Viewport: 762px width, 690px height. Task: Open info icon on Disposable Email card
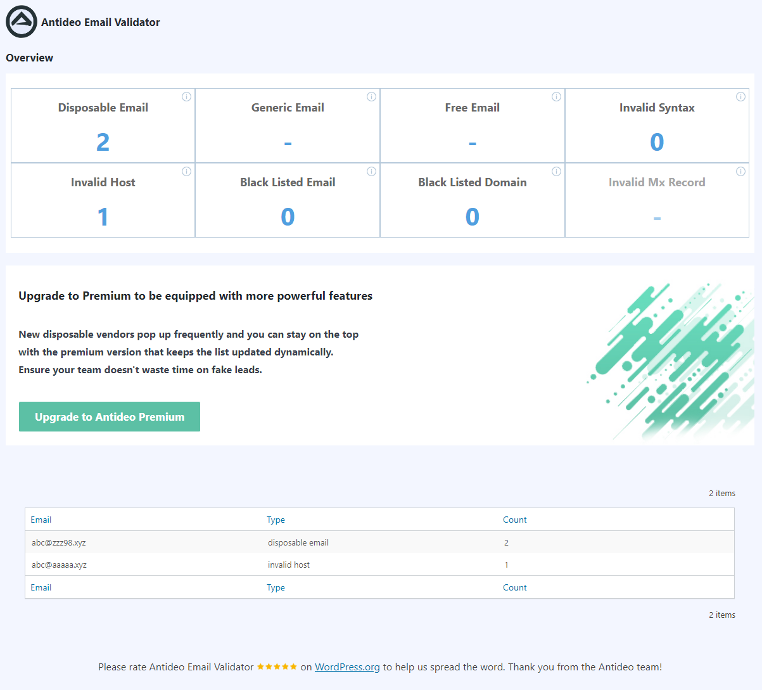[186, 97]
